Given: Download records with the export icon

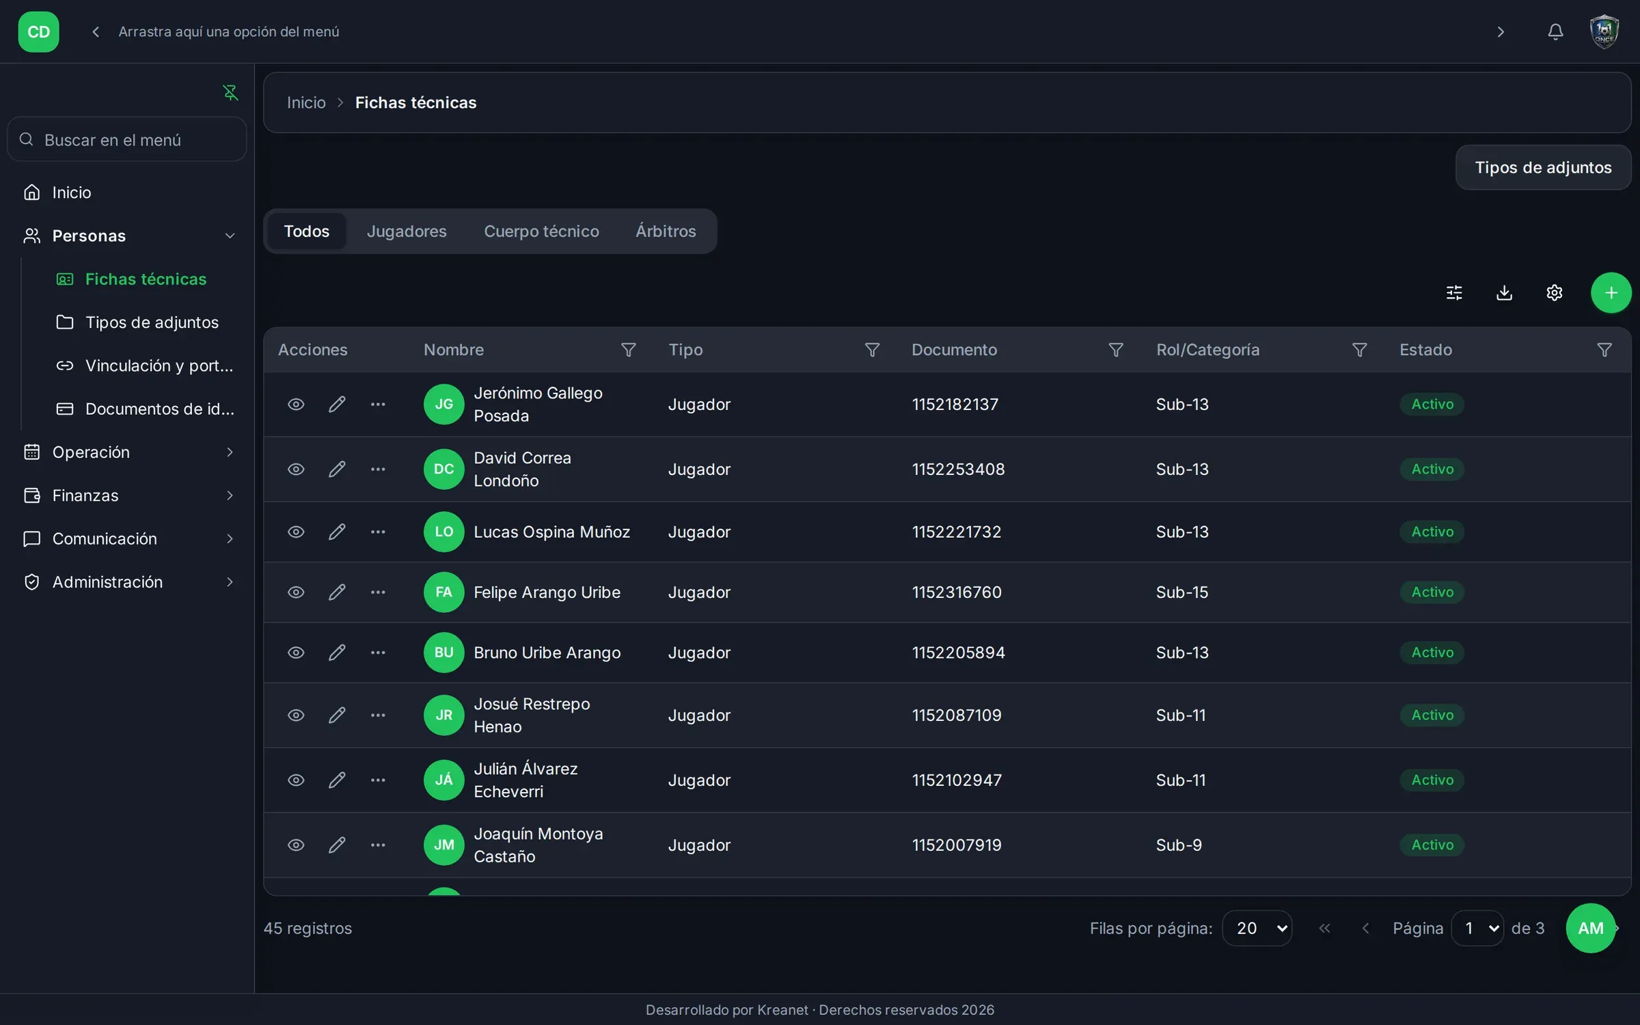Looking at the screenshot, I should pos(1504,292).
